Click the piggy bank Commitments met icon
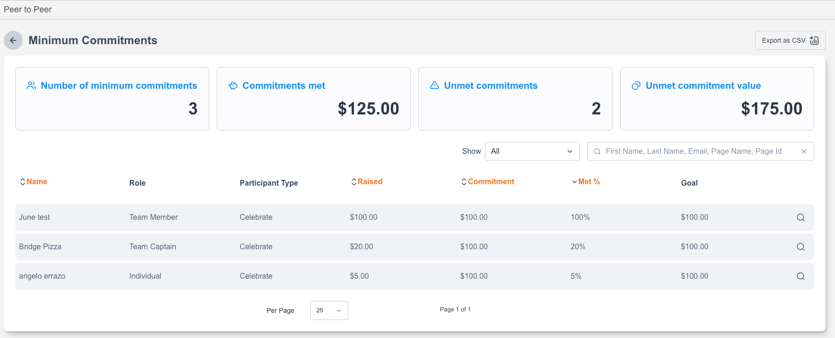The image size is (835, 338). click(233, 85)
